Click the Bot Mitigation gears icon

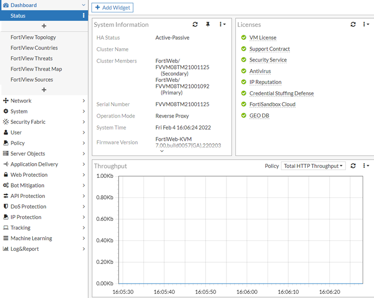[x=6, y=185]
